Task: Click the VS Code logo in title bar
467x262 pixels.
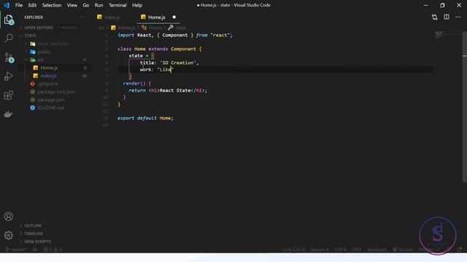Action: pyautogui.click(x=6, y=5)
